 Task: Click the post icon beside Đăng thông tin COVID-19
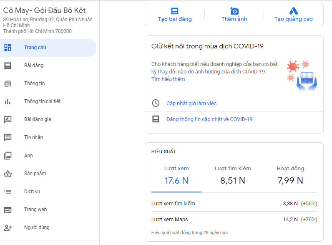point(156,119)
